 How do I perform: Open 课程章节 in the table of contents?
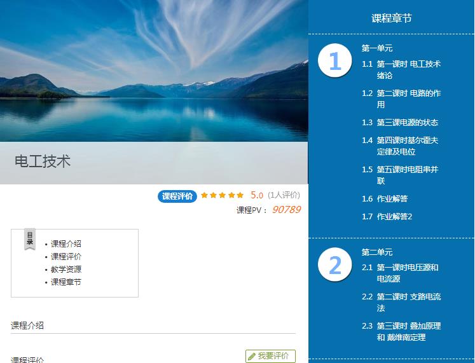pos(65,282)
